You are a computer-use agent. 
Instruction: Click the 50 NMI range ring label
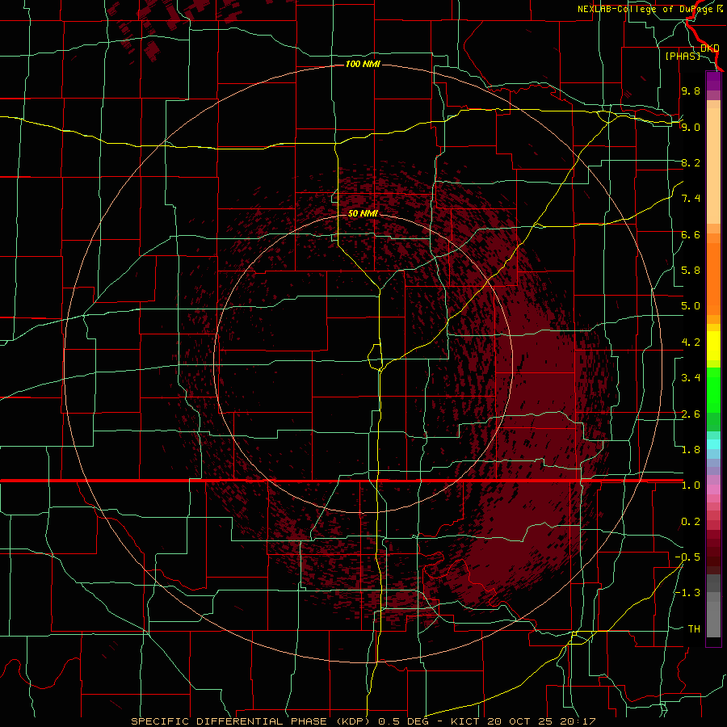363,213
